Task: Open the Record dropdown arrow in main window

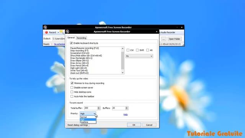Action: [58, 33]
